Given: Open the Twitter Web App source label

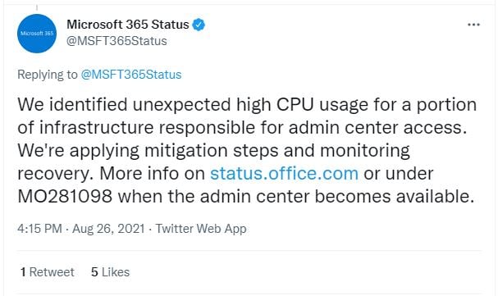Looking at the screenshot, I should (x=201, y=229).
